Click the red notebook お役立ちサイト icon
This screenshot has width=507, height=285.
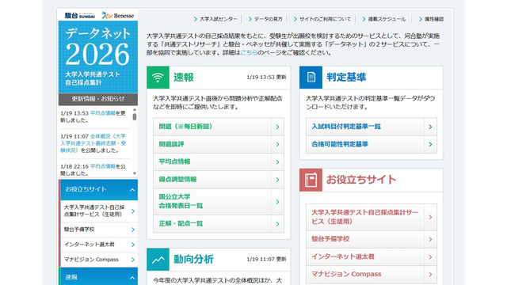tap(311, 180)
